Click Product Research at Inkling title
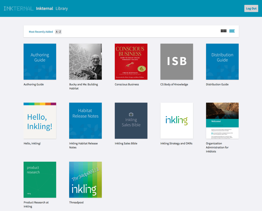This screenshot has height=211, width=262. 36,204
